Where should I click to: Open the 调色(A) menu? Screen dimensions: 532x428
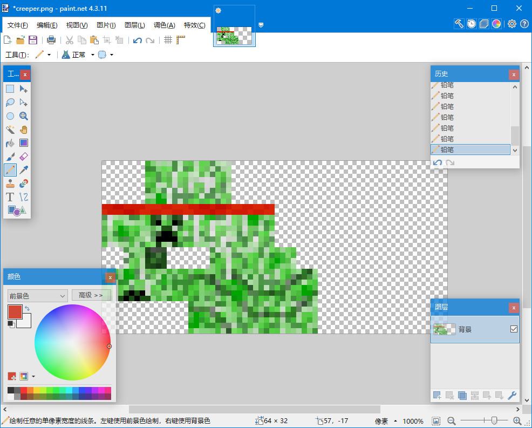(164, 25)
